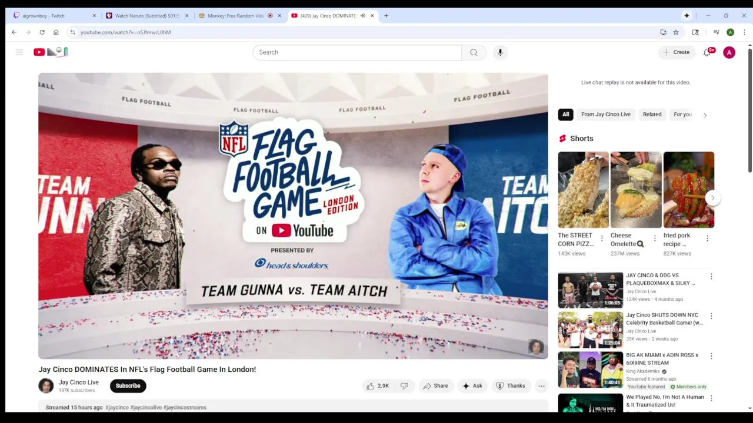Reload the current page

(x=42, y=32)
